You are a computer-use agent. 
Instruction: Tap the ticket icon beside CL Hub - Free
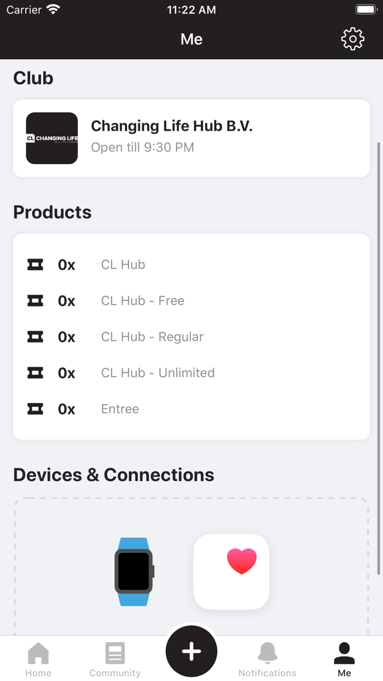pyautogui.click(x=36, y=301)
